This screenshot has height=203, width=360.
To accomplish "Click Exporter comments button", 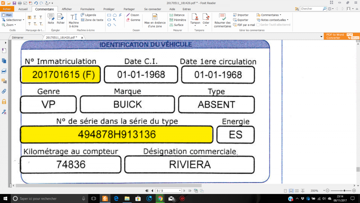I will pyautogui.click(x=240, y=20).
